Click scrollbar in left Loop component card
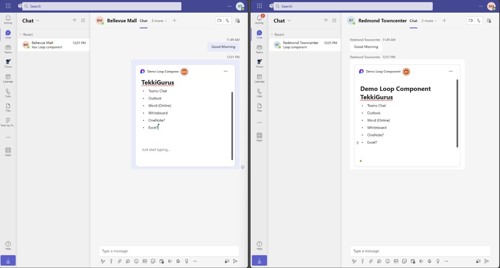Screen dimensions: 500x268 (232, 126)
